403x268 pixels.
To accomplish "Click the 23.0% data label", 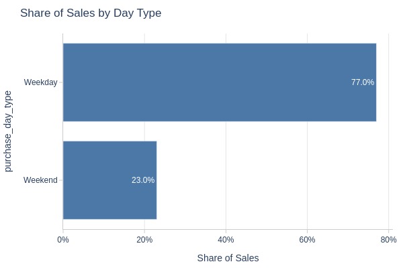I will pyautogui.click(x=143, y=180).
